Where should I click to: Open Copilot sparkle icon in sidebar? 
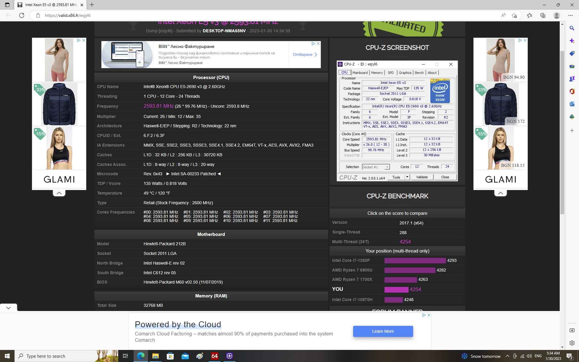pyautogui.click(x=572, y=41)
